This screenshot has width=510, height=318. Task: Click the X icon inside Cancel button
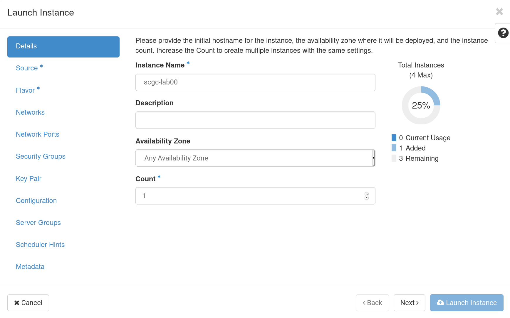17,303
